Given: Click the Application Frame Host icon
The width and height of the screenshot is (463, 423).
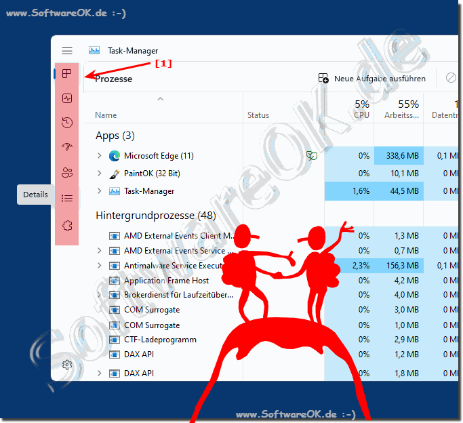Looking at the screenshot, I should [115, 281].
